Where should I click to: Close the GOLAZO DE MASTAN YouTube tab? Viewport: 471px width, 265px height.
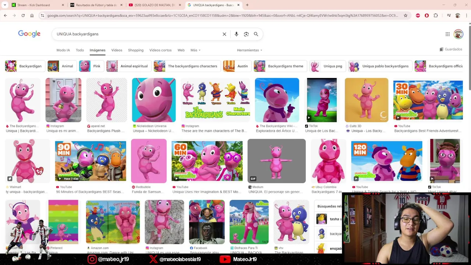(x=180, y=5)
